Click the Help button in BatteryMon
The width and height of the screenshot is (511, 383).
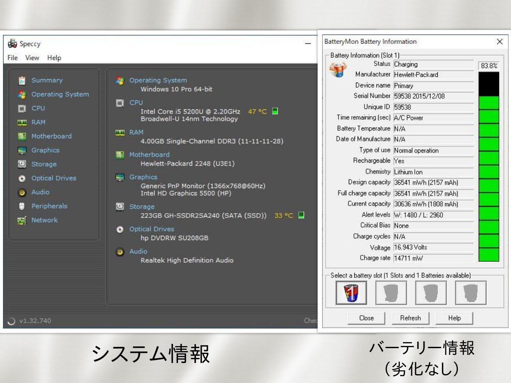tap(454, 318)
